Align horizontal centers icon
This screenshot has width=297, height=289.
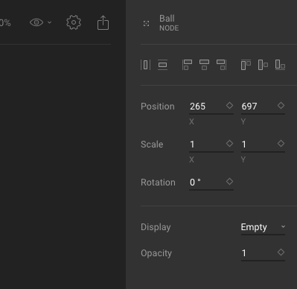(204, 65)
